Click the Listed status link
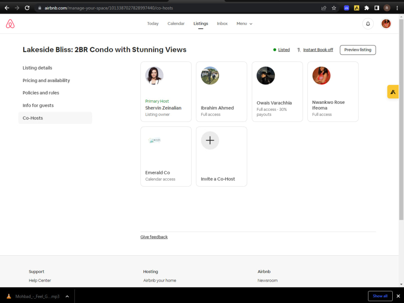The width and height of the screenshot is (404, 303). click(284, 50)
